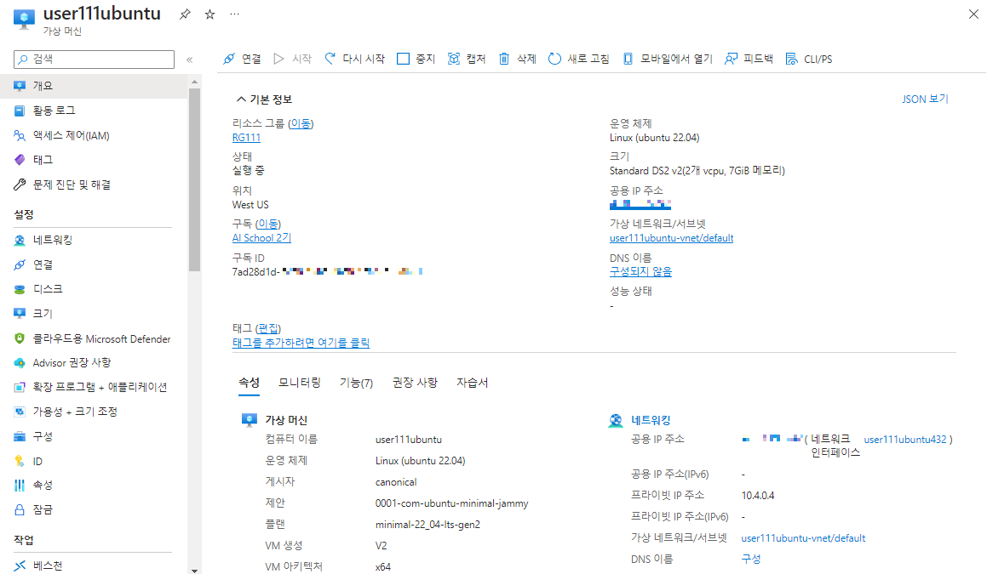Screen dimensions: 987x574
Task: Click the 구성 DNS name link
Action: pos(751,559)
